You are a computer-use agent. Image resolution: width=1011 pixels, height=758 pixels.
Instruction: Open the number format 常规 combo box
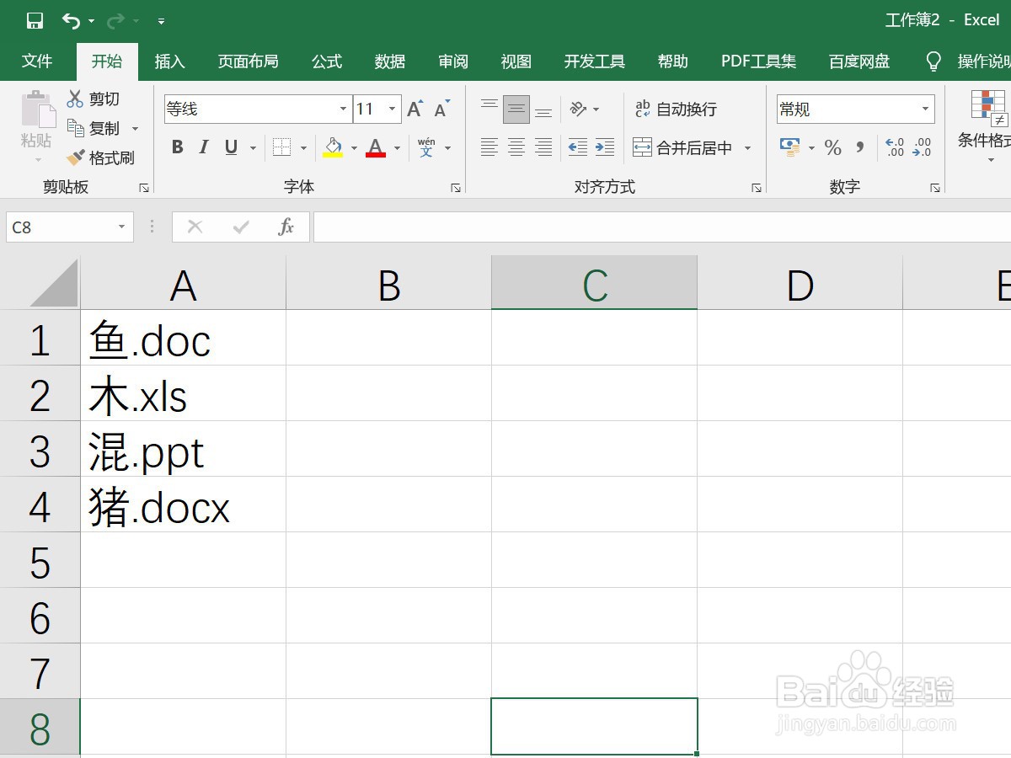[856, 109]
